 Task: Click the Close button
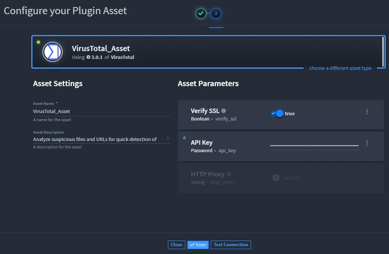point(176,245)
